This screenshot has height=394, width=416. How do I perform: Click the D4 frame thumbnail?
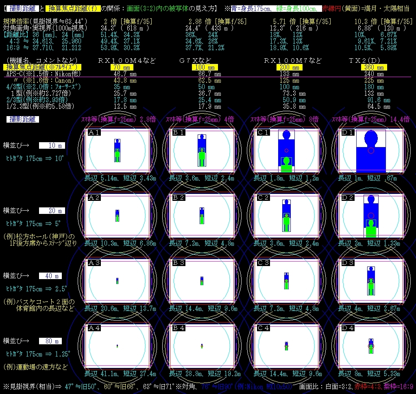[371, 346]
